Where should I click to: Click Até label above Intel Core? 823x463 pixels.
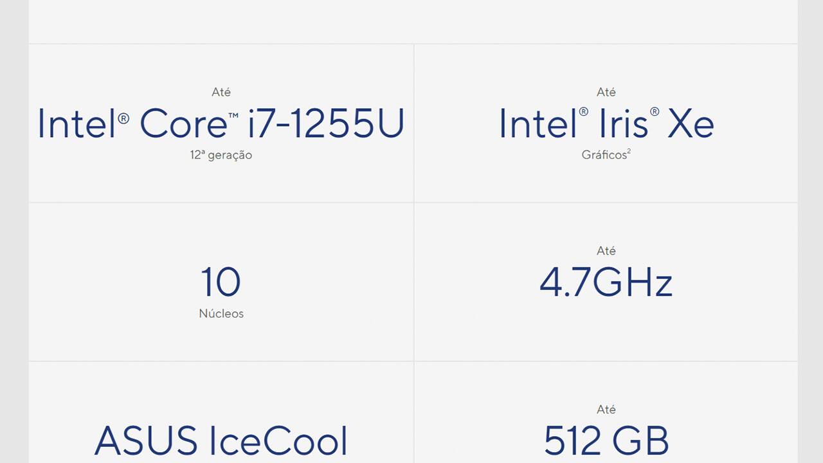point(221,92)
